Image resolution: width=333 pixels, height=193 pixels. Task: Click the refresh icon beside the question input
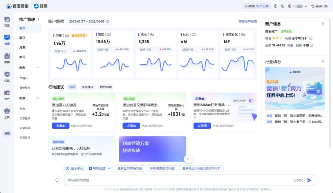point(57,180)
